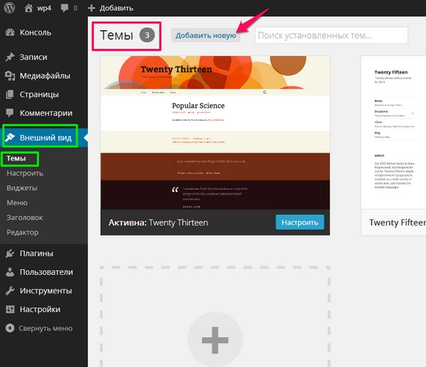Click the Записи pin icon
Image resolution: width=426 pixels, height=367 pixels.
coord(10,57)
